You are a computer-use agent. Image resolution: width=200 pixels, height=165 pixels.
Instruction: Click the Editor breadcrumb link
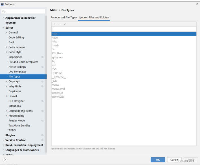pyautogui.click(x=54, y=10)
